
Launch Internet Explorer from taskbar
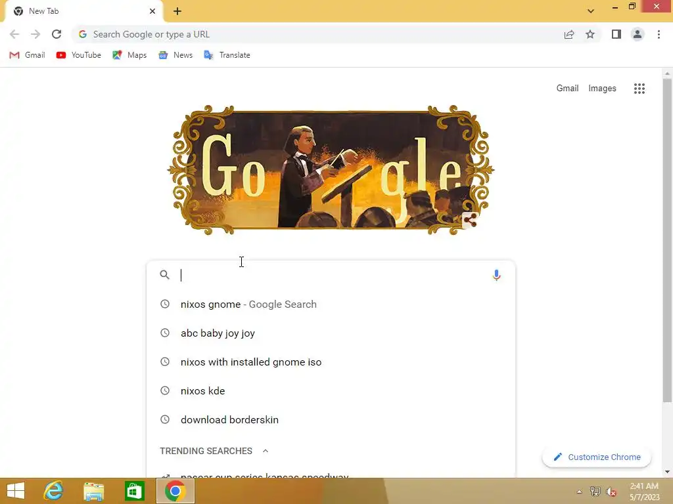54,491
